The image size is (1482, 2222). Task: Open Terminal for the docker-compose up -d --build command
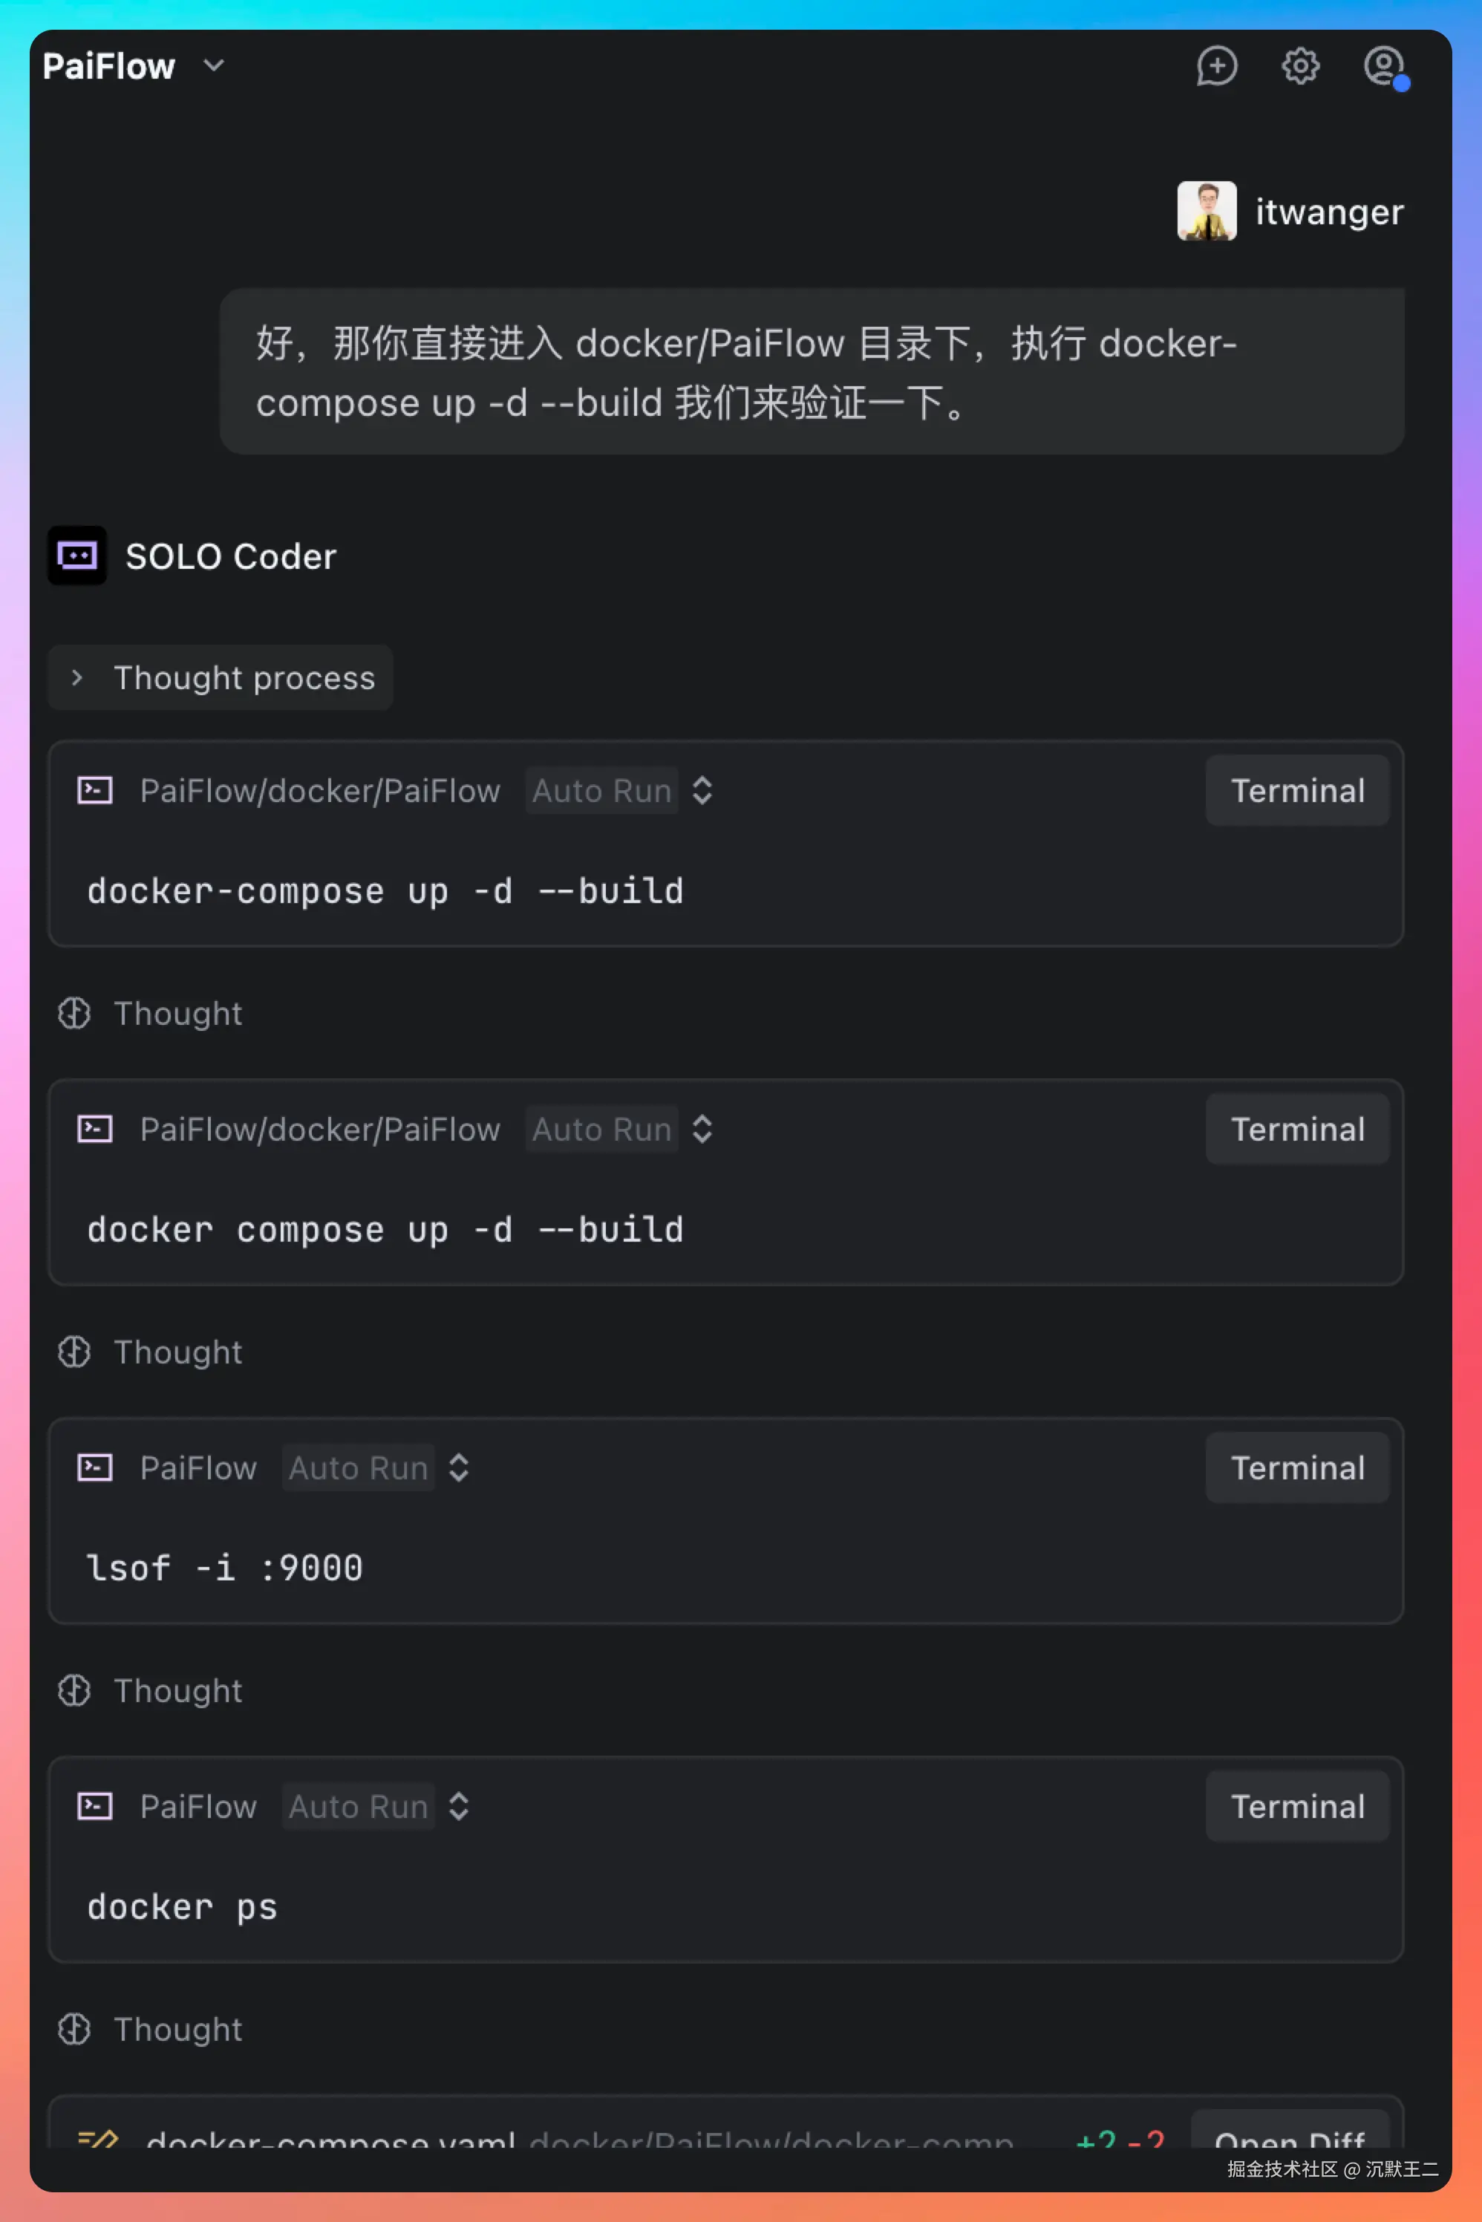tap(1296, 790)
